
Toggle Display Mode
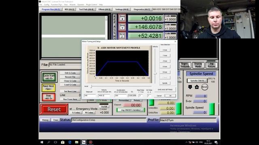[x=198, y=65]
